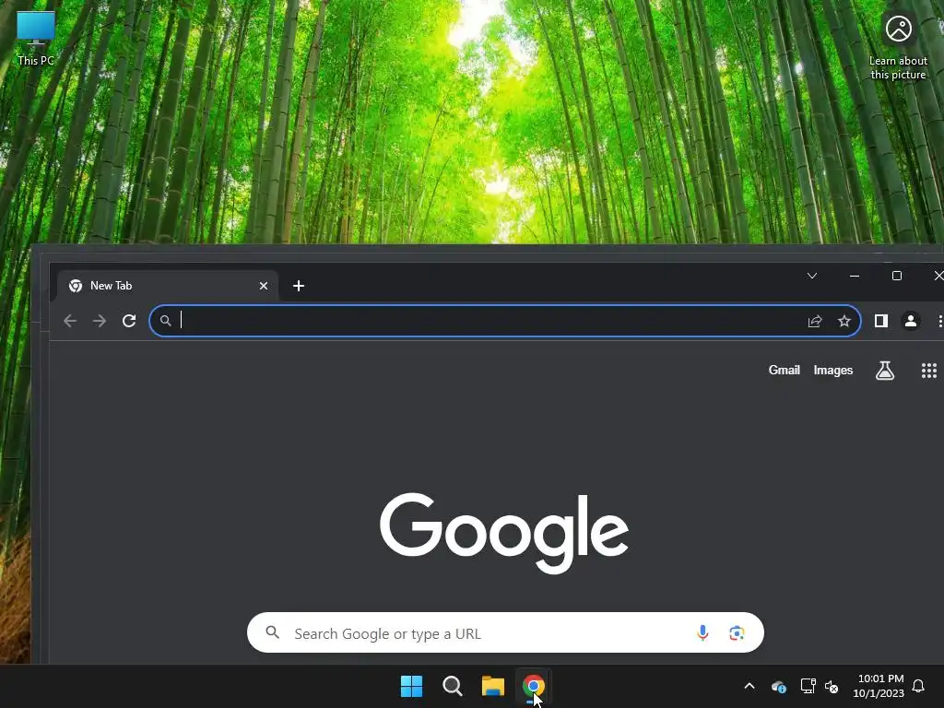Toggle the Chrome side panel

(880, 321)
